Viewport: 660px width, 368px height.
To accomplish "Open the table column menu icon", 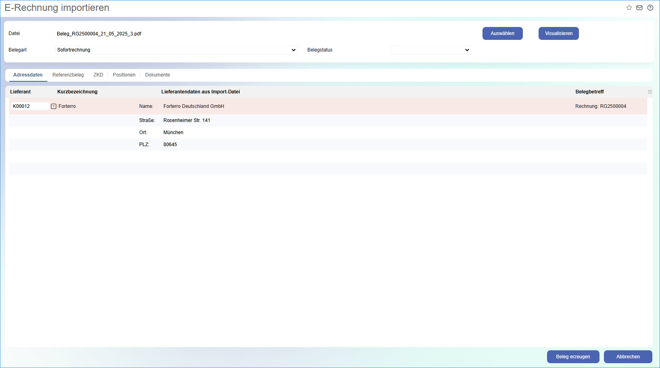I will click(x=650, y=92).
